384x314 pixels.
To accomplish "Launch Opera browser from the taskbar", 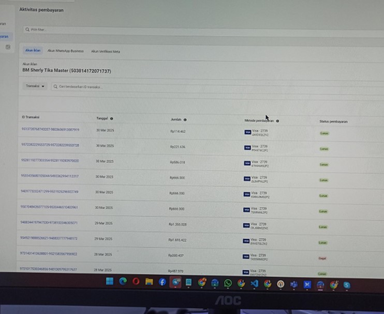I will [x=136, y=282].
